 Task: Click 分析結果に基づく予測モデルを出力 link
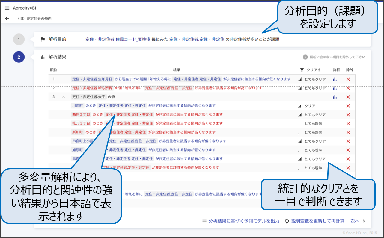point(240,221)
